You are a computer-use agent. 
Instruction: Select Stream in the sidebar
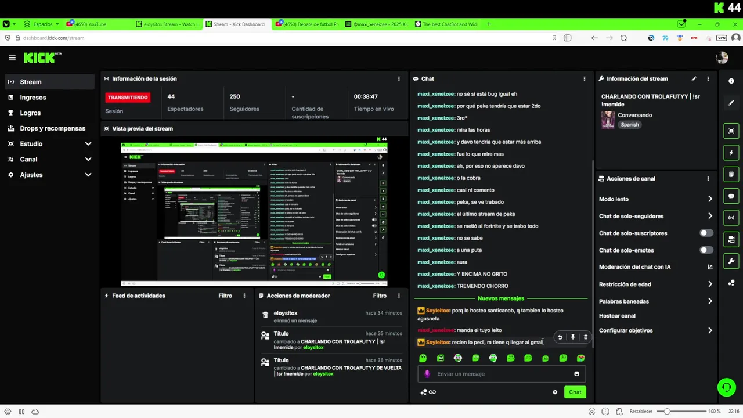[x=50, y=82]
